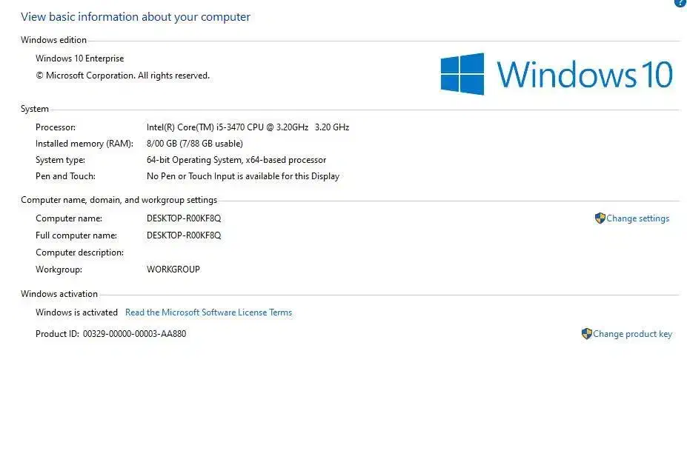Click the installed memory value 8/00 GB
687x465 pixels.
[194, 144]
